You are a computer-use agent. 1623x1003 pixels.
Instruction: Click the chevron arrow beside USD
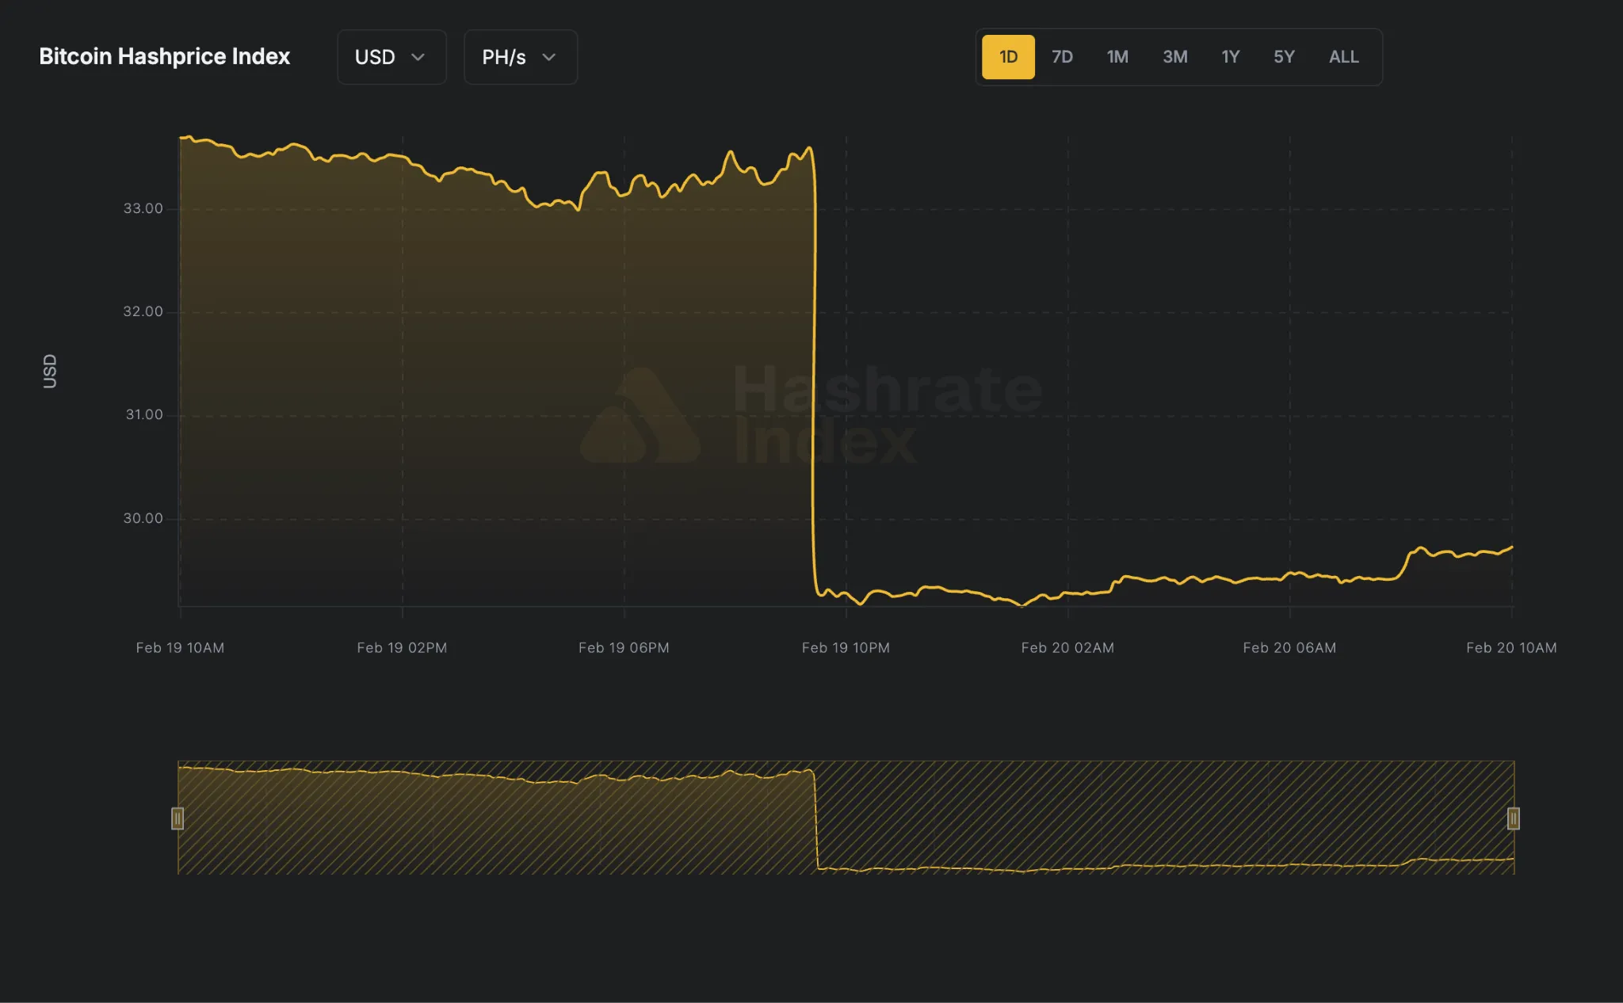coord(418,57)
